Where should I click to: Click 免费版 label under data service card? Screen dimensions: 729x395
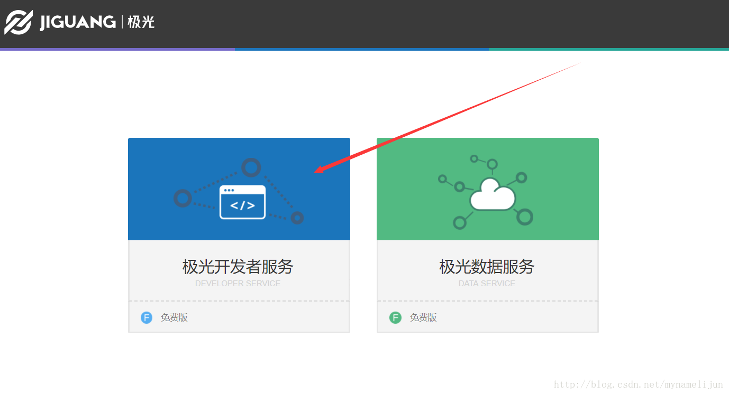click(423, 317)
